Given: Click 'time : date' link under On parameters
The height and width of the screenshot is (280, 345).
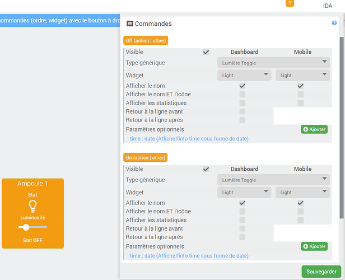Looking at the screenshot, I should (189, 256).
